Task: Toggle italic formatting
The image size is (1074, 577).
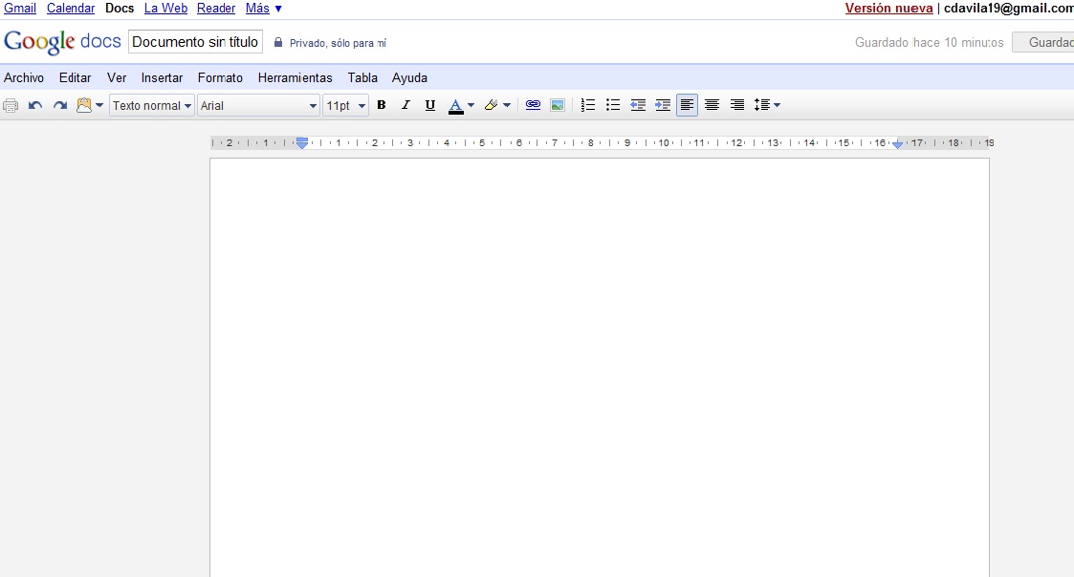Action: coord(405,105)
